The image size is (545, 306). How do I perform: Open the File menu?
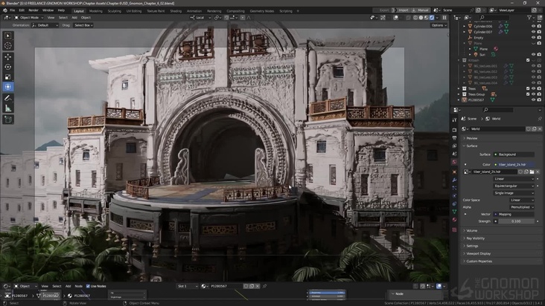[12, 10]
